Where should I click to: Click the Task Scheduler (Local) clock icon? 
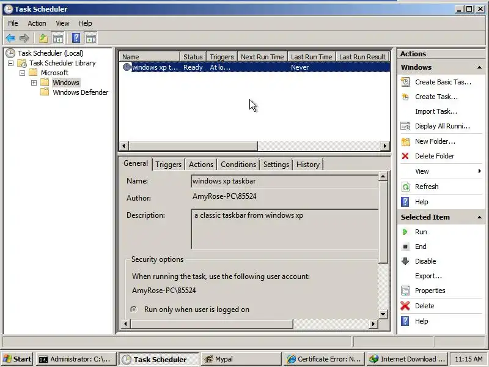(10, 53)
